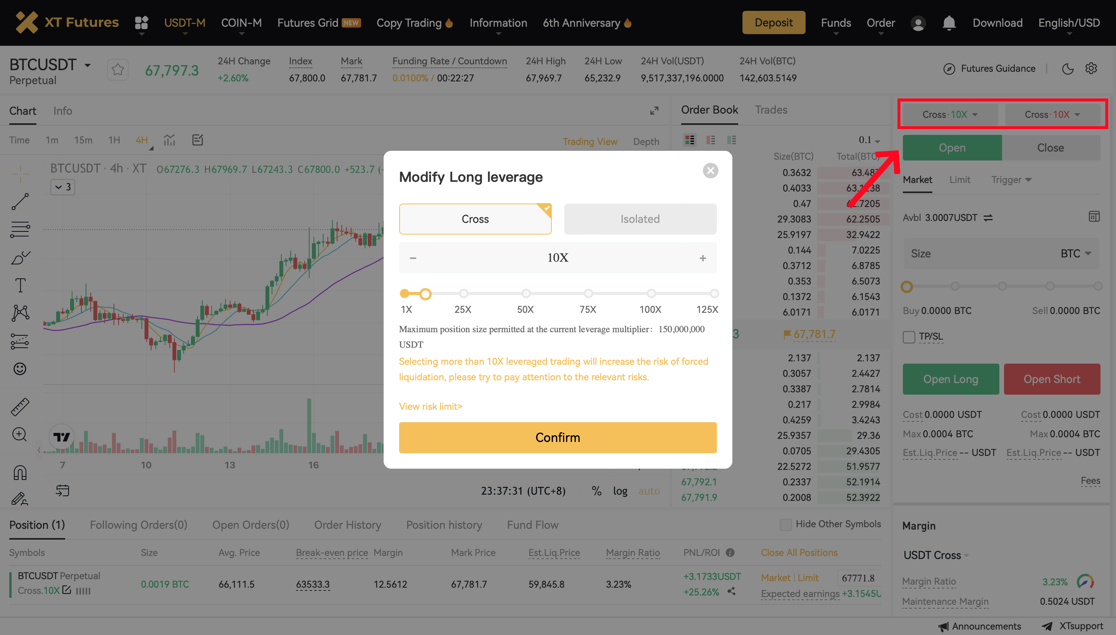Add BTCUSDT to favorites with star icon
Image resolution: width=1116 pixels, height=635 pixels.
coord(118,70)
